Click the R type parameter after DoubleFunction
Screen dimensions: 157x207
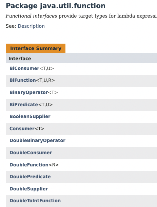point(54,165)
